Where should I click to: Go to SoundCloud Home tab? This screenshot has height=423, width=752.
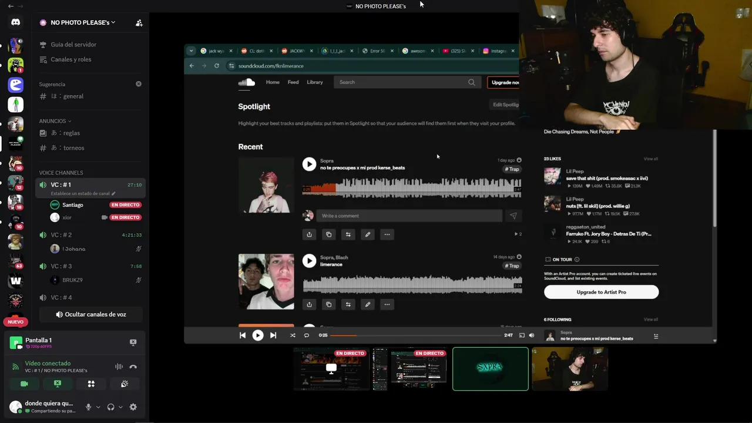(x=273, y=82)
